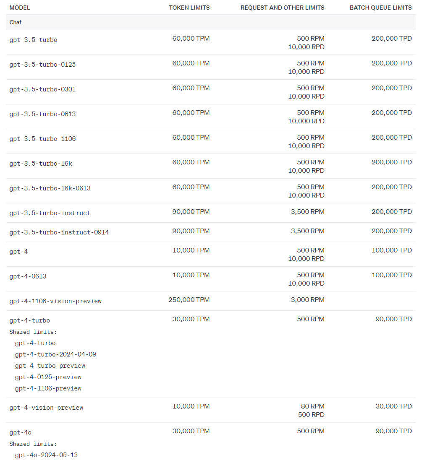Click the 250,000 TPM token limit value
The width and height of the screenshot is (427, 463).
point(189,300)
